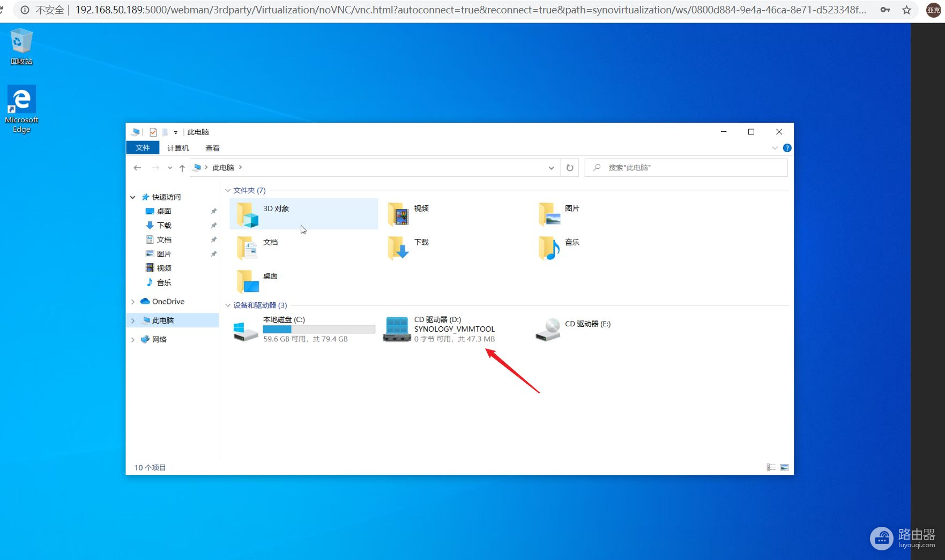Click the properties checkmark in quick access toolbar

tap(153, 132)
